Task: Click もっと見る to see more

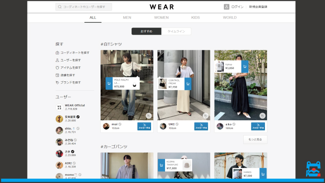Action: pos(255,139)
